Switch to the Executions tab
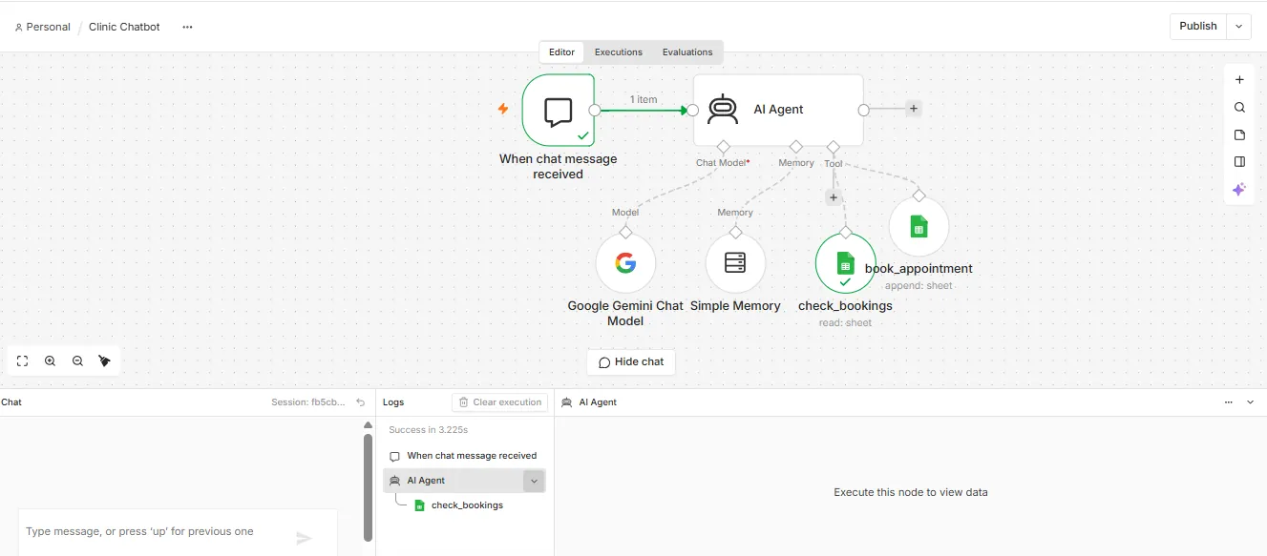The image size is (1267, 556). 619,52
